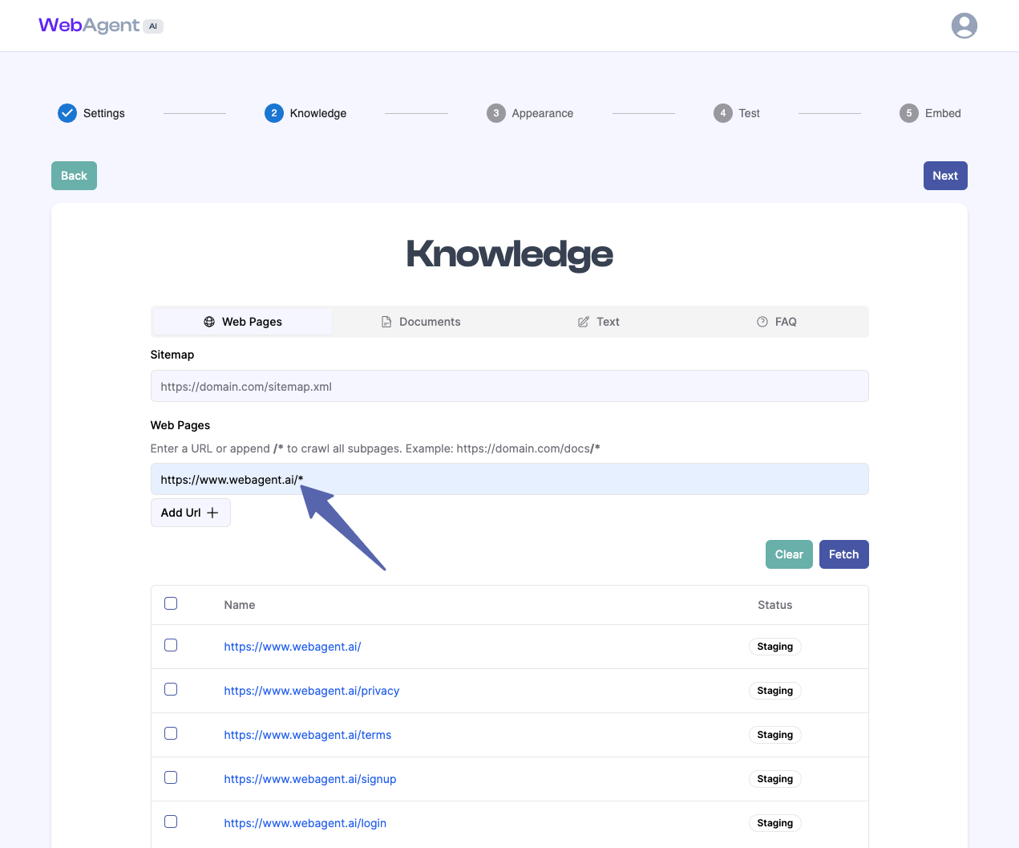Switch to the Text tab
1019x848 pixels.
pyautogui.click(x=599, y=322)
